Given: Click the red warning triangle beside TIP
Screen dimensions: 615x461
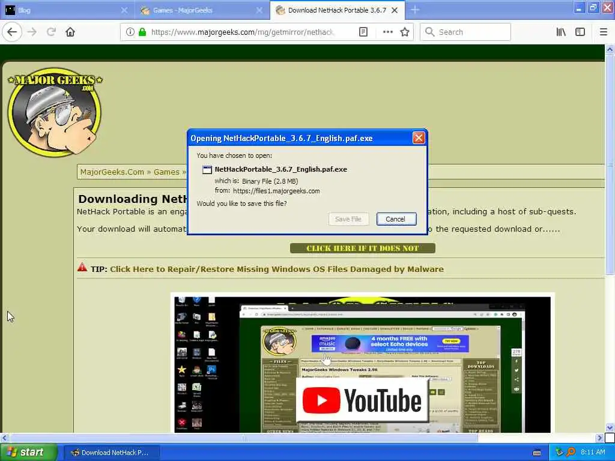Looking at the screenshot, I should click(82, 268).
